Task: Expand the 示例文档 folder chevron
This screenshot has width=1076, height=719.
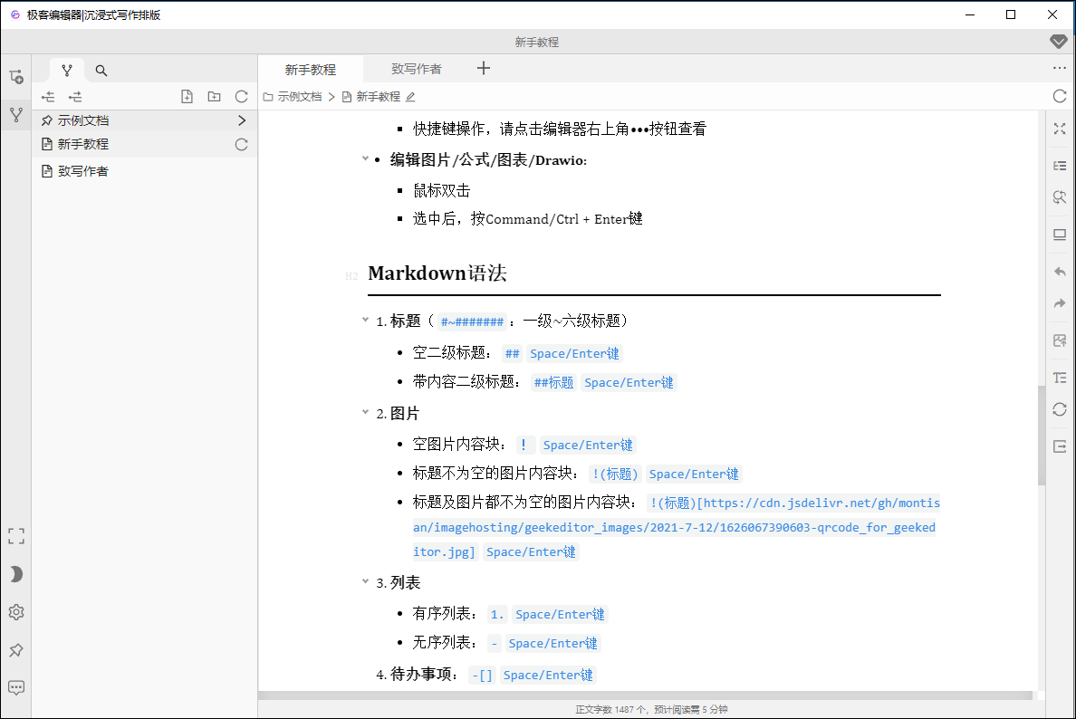Action: point(242,120)
